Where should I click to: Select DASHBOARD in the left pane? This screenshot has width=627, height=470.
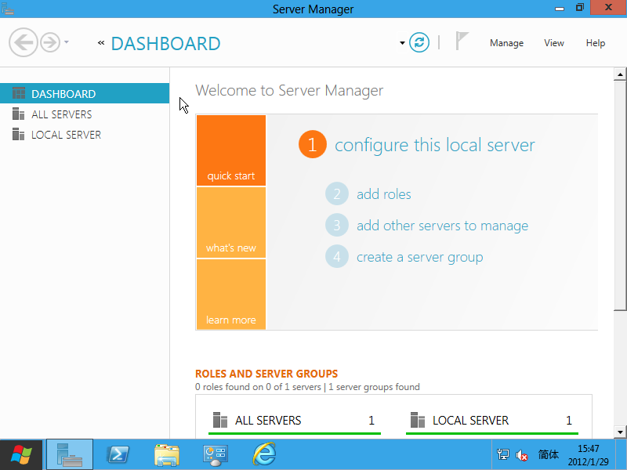[85, 93]
